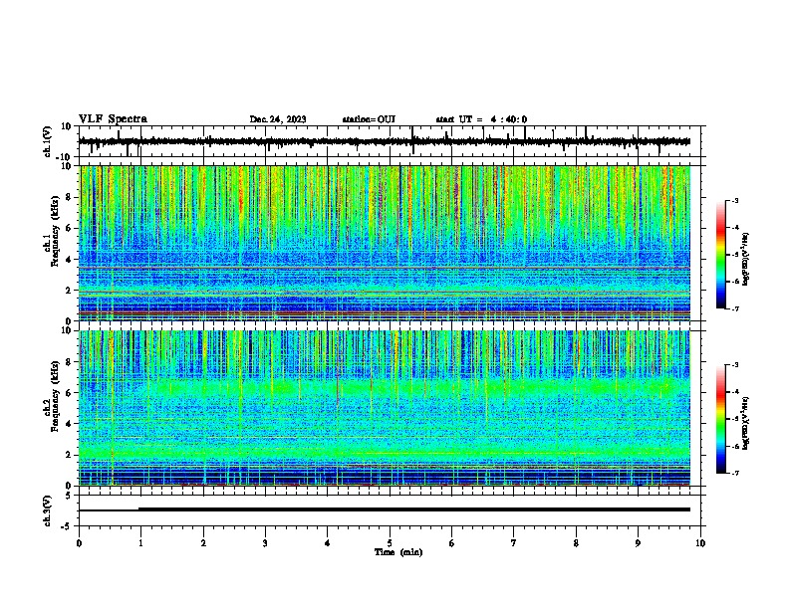
Task: Click the "start UT = 4 : 40: 0" text
Action: (x=481, y=119)
